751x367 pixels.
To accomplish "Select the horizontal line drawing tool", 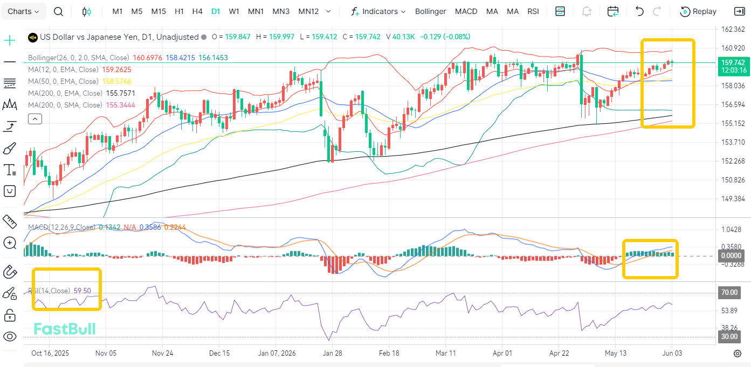I will point(10,62).
